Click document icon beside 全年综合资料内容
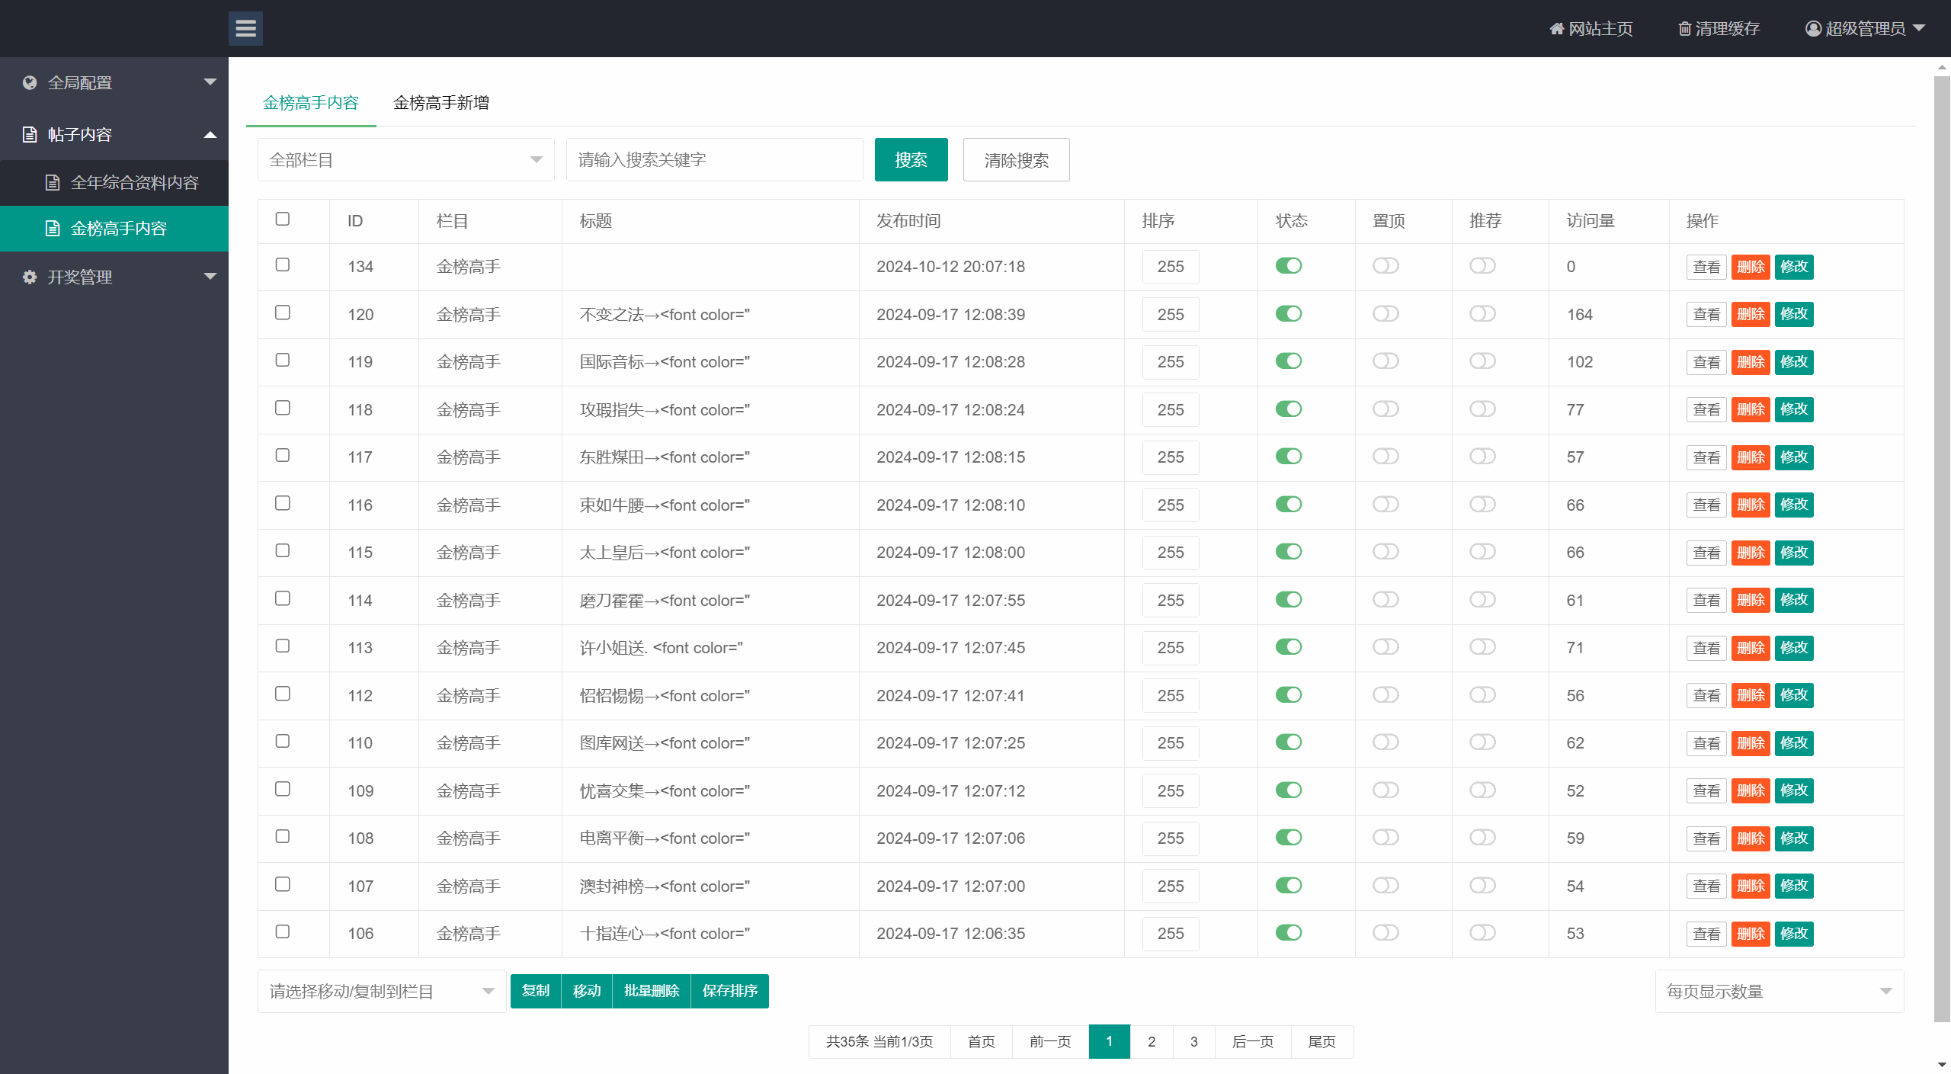 tap(53, 182)
